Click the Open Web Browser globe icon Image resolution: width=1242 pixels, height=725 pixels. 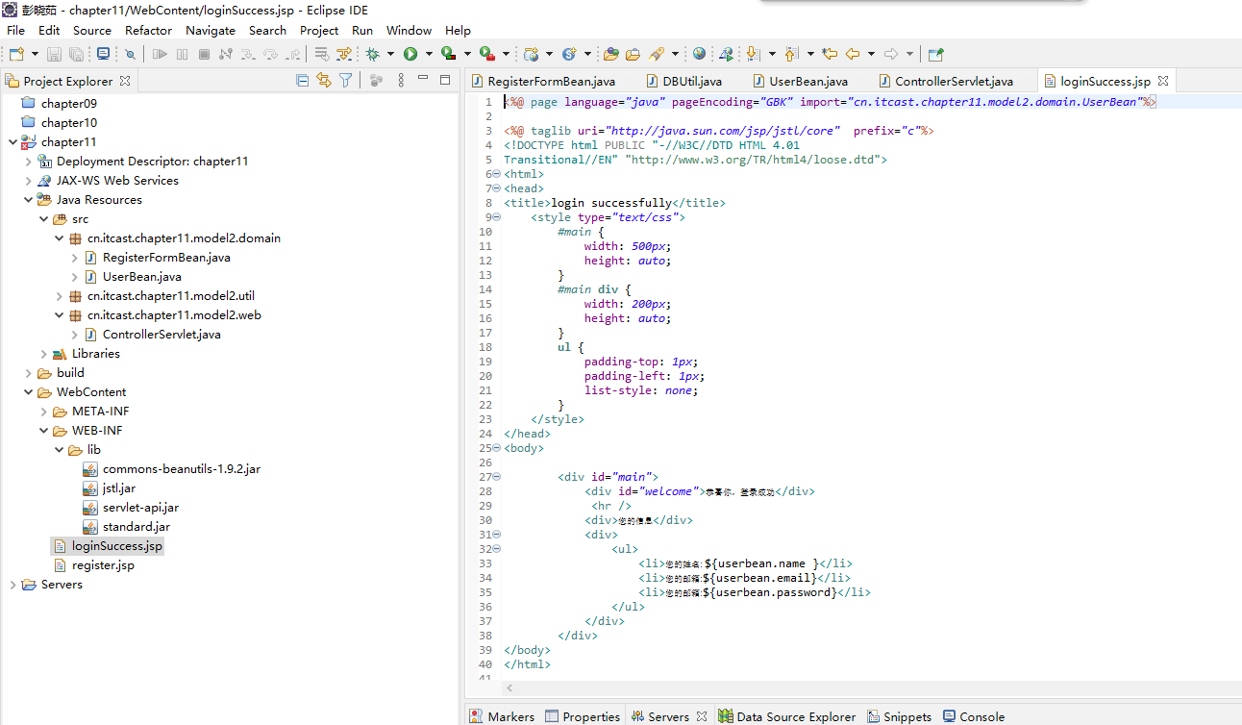699,55
